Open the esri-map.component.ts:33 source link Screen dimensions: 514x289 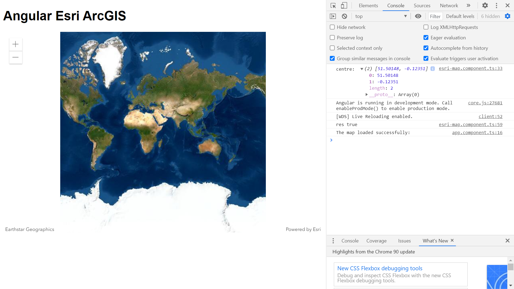coord(470,69)
